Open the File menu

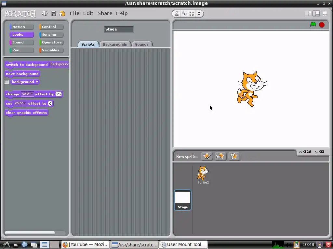pyautogui.click(x=75, y=13)
